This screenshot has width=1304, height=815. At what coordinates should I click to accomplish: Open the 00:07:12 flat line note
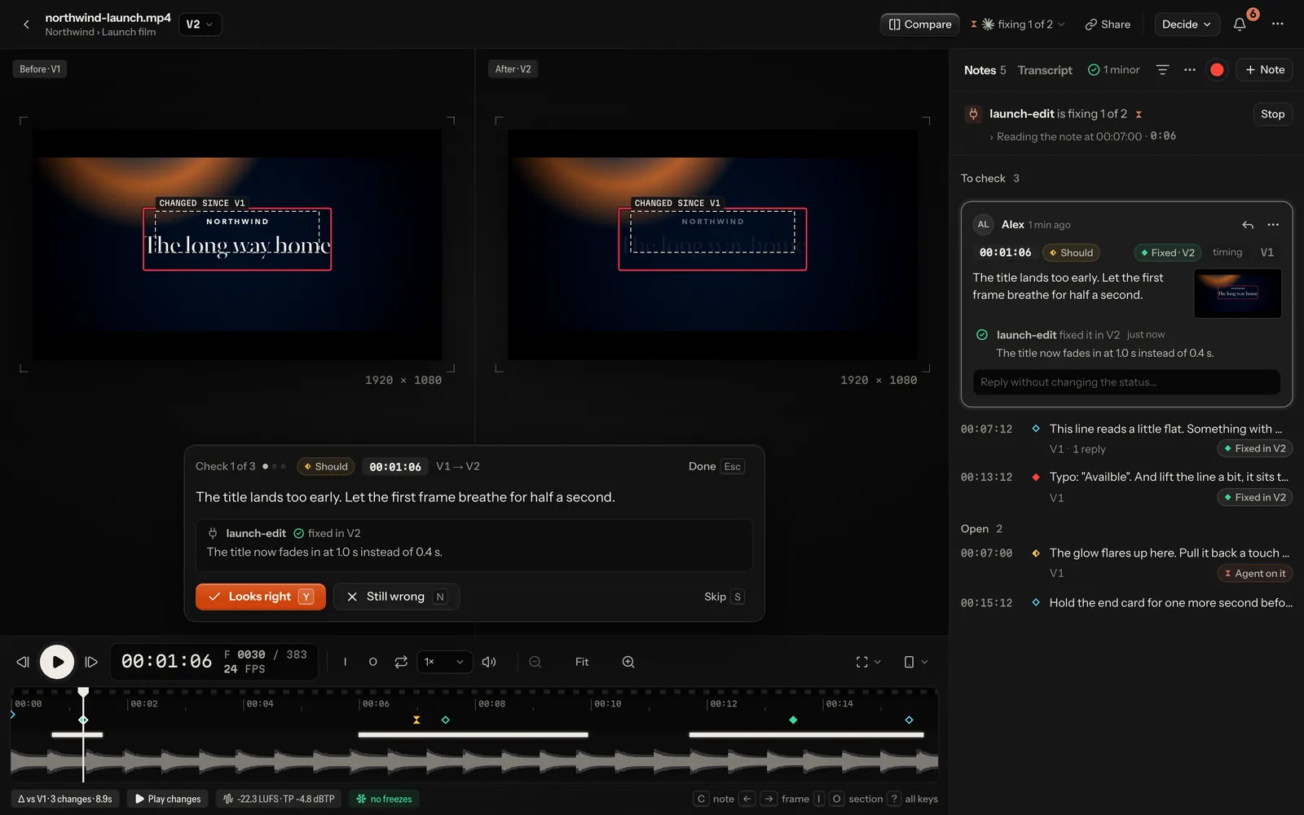click(1126, 438)
